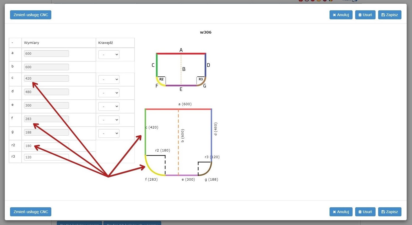
Task: Click Zmień usługę CNC button in footer
Action: (31, 212)
